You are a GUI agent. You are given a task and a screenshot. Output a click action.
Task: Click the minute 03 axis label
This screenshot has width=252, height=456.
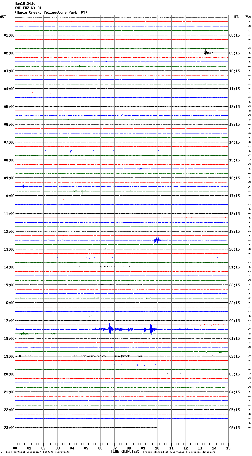tap(58, 448)
